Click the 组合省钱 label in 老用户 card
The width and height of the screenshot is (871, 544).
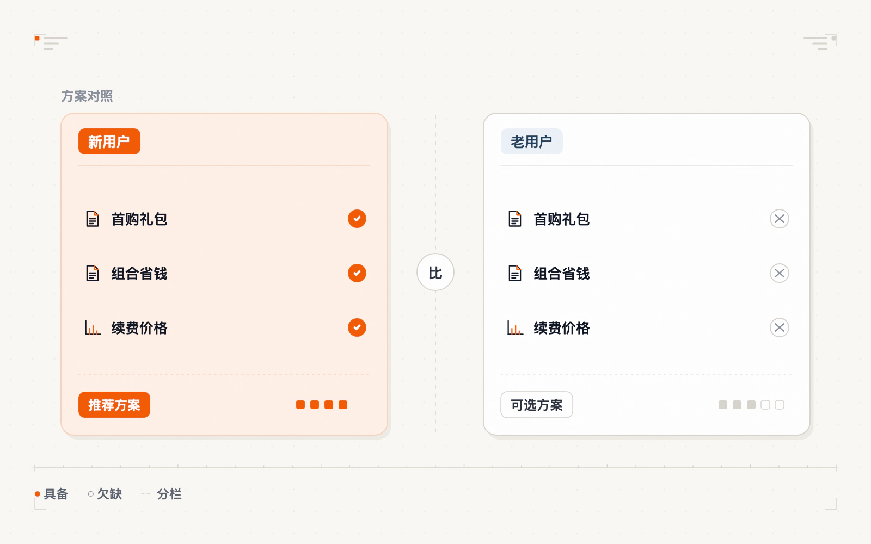pyautogui.click(x=562, y=273)
